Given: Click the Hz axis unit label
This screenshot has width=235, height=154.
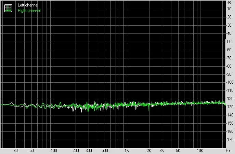Looking at the screenshot, I should coord(228,151).
